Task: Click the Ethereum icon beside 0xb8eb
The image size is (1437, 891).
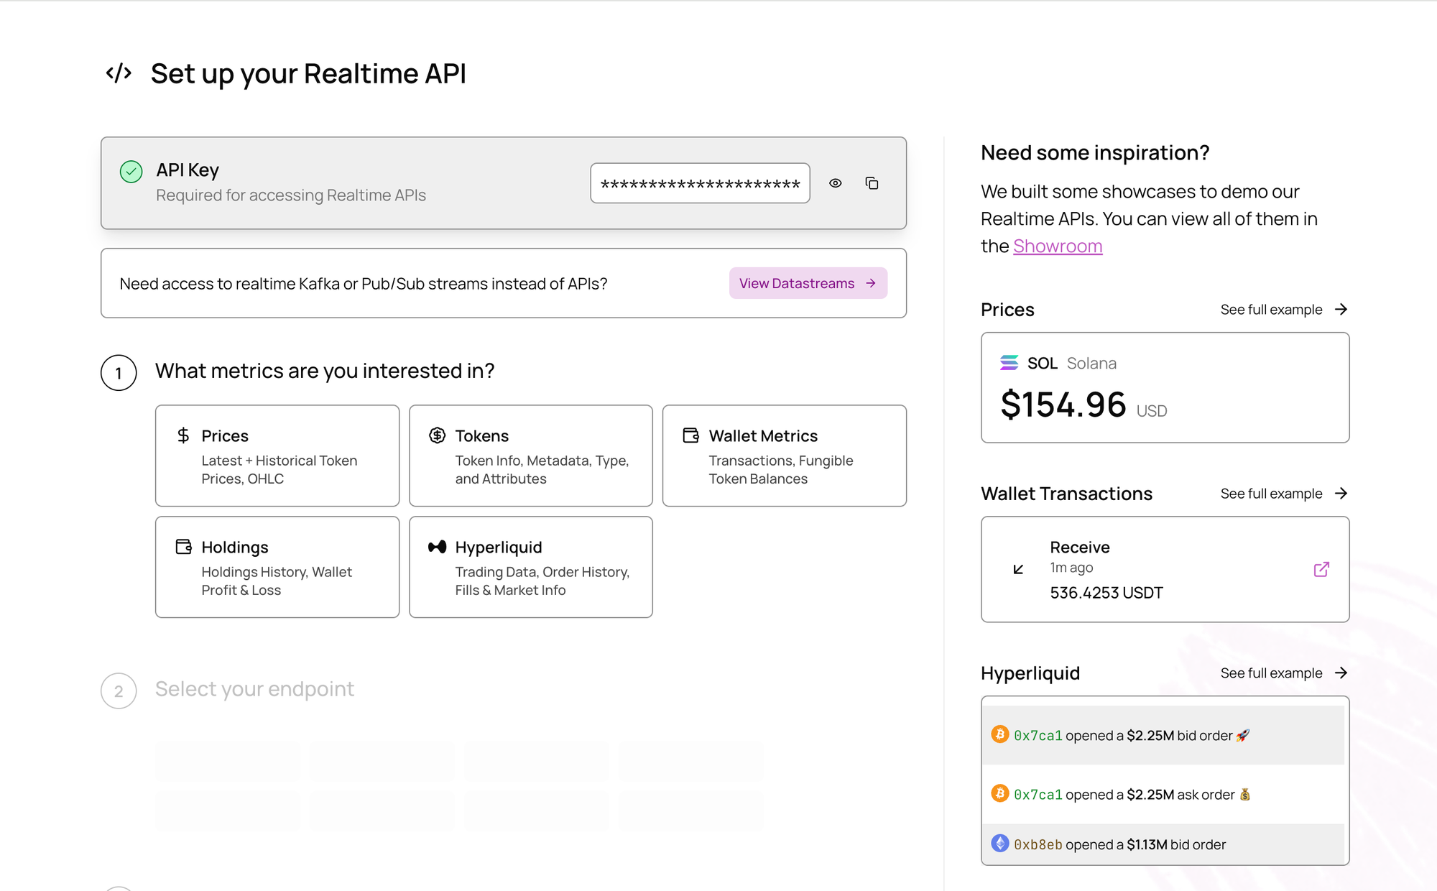Action: pos(999,843)
